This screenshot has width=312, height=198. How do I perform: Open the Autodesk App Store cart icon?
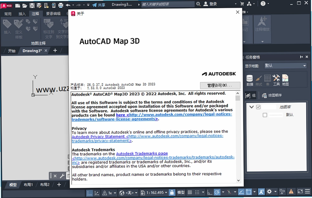pos(242,4)
